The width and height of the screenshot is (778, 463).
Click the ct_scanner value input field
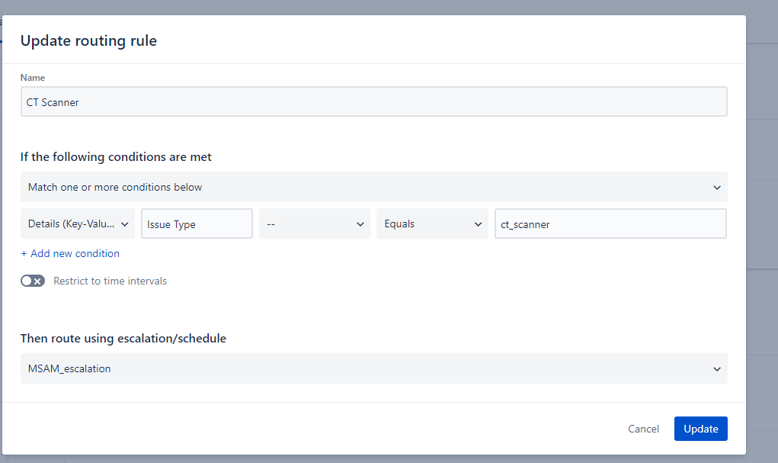[x=610, y=224]
